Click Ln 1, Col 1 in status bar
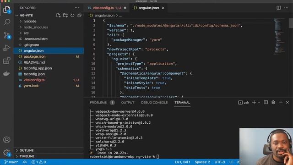 [x=182, y=162]
